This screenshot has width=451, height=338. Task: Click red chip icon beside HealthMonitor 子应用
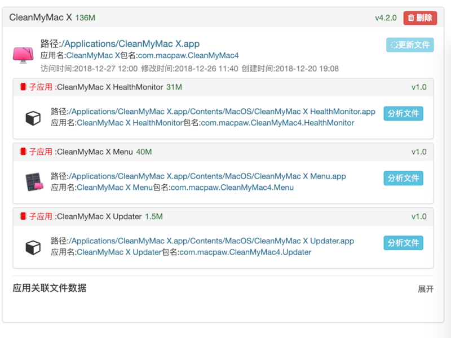(x=23, y=87)
